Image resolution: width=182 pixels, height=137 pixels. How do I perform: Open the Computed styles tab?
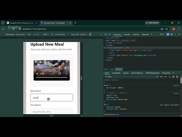coord(116,73)
